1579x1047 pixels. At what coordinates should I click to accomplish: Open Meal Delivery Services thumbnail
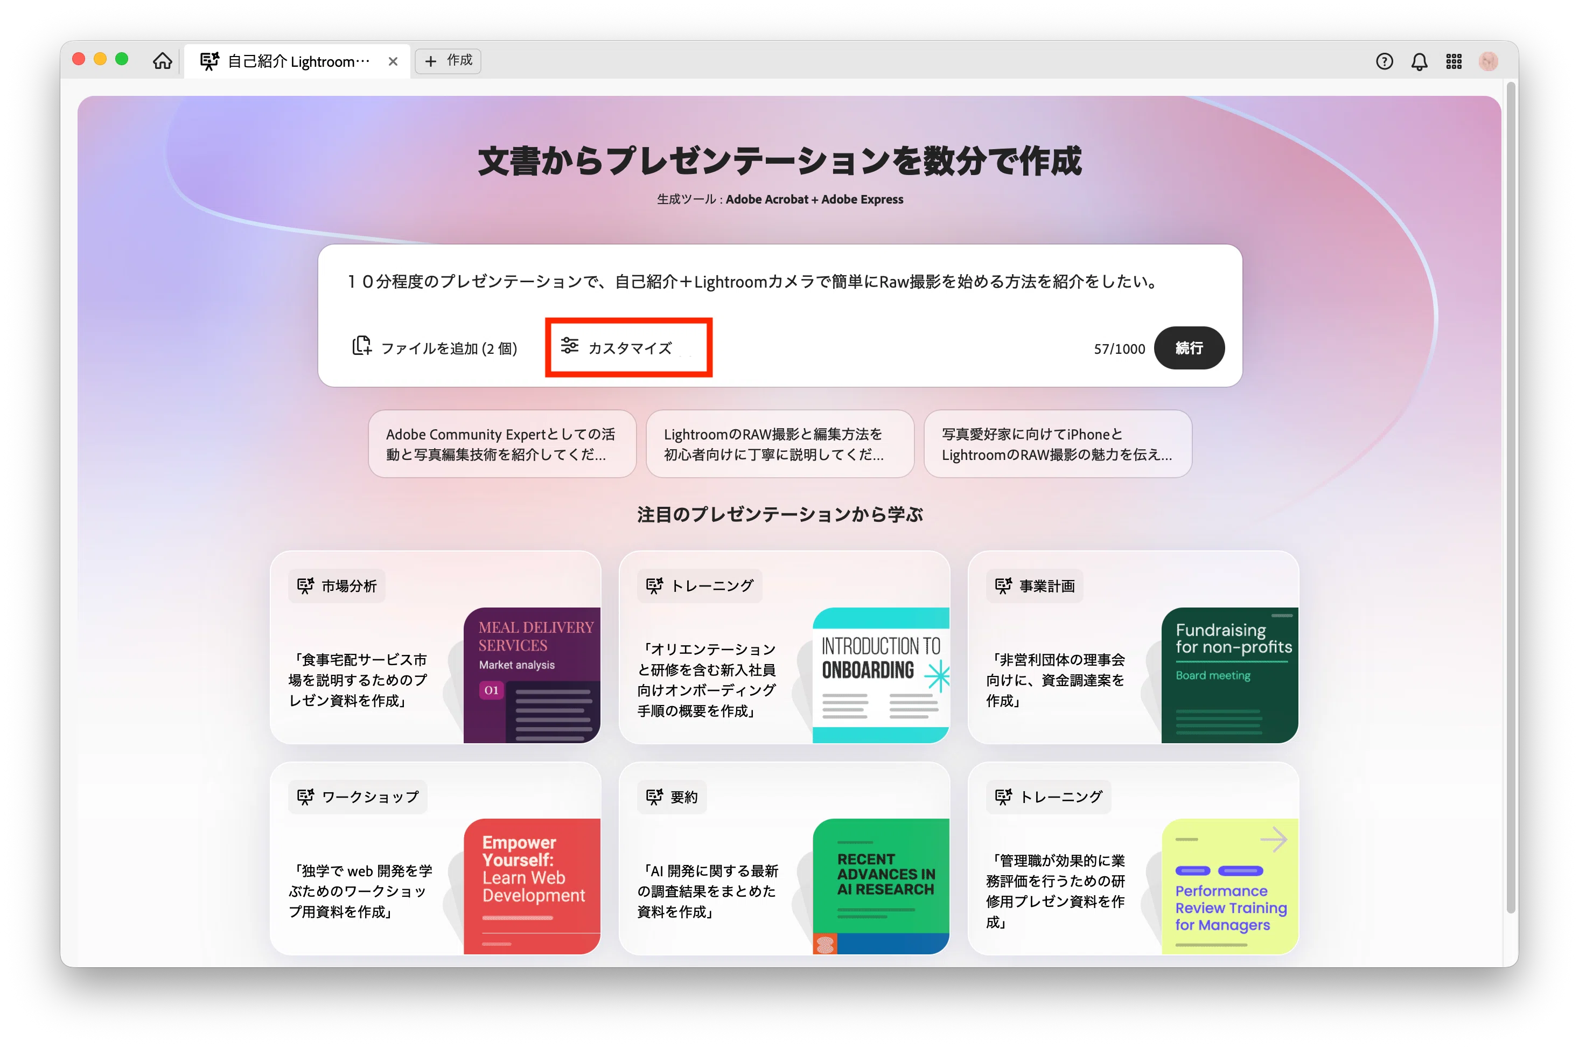(532, 675)
